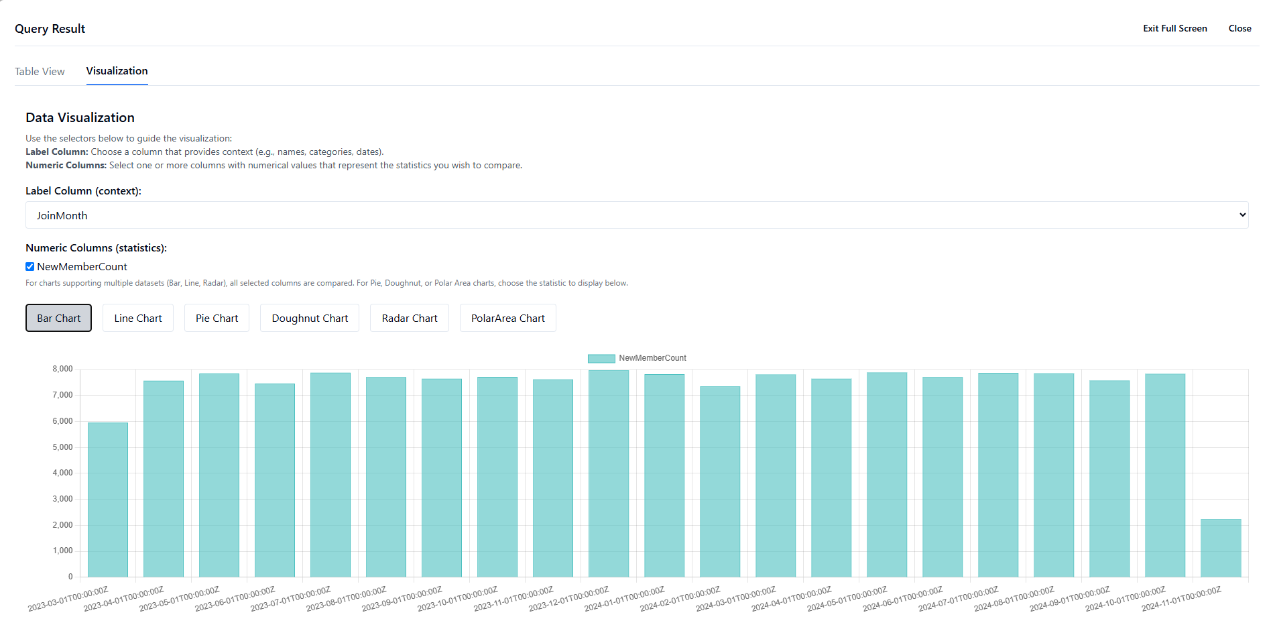Toggle NewMemberCount legend color swatch
This screenshot has width=1273, height=629.
(x=601, y=358)
